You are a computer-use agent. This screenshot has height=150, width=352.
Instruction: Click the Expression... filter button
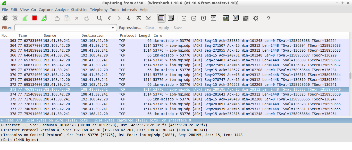tap(130, 28)
